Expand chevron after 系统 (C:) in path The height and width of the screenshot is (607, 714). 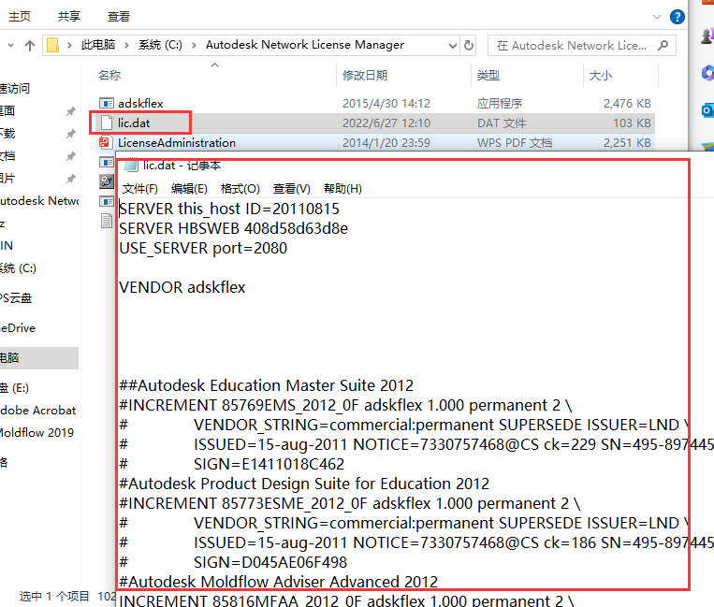[x=194, y=45]
